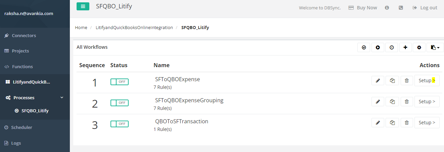Copy the SFToQBOExpenseGrouping workflow icon
This screenshot has height=152, width=444.
point(392,102)
